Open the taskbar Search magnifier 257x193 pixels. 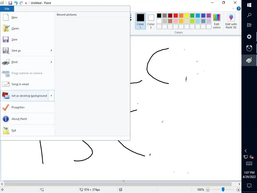click(x=249, y=15)
